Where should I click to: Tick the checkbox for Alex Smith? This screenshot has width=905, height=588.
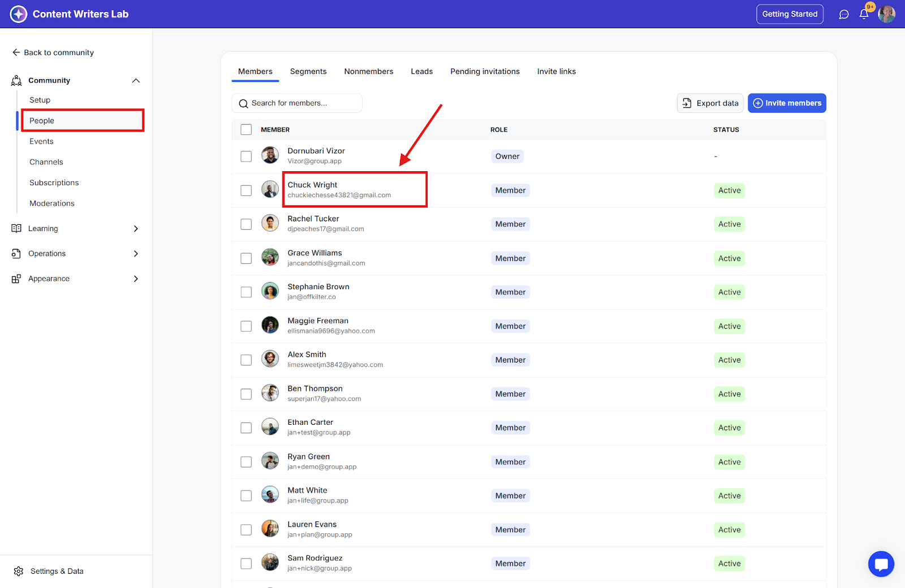point(246,360)
